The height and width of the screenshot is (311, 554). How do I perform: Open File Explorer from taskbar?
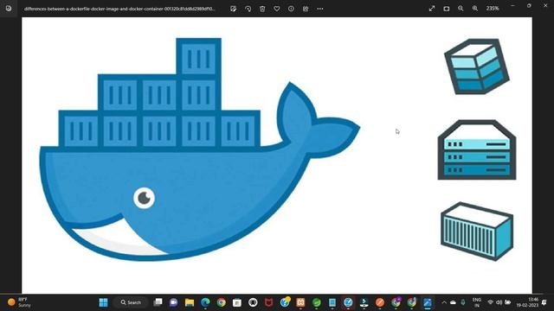190,302
